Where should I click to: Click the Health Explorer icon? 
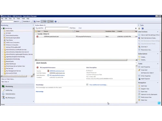(x=139, y=79)
